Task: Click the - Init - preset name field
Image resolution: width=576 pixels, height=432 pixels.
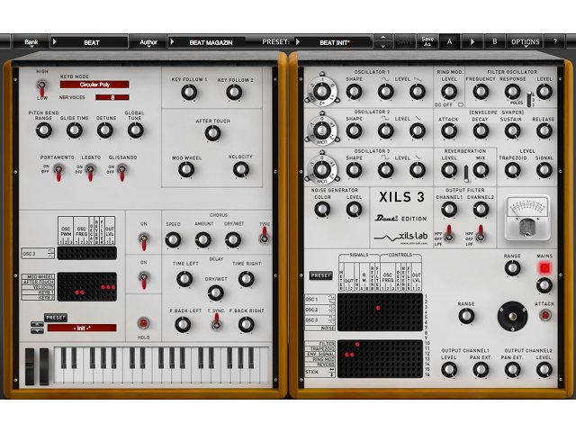Action: click(x=82, y=328)
